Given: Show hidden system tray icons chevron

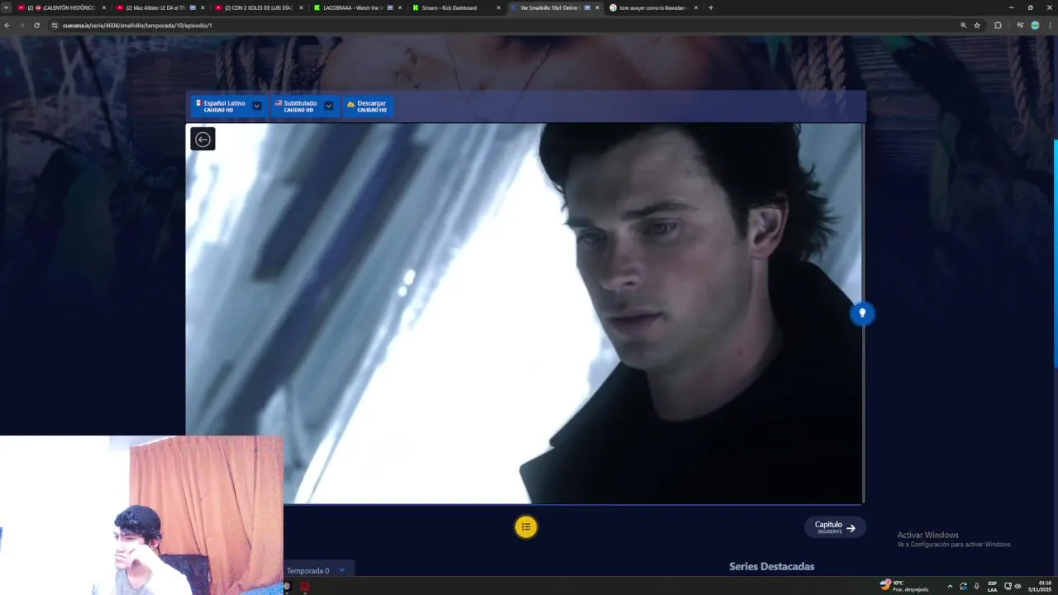Looking at the screenshot, I should [x=949, y=586].
